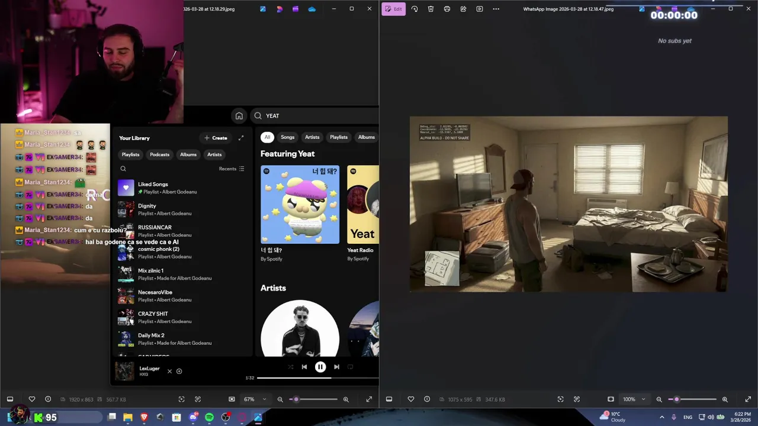Toggle filmstrip in left Photos window
758x426 pixels.
(10, 399)
